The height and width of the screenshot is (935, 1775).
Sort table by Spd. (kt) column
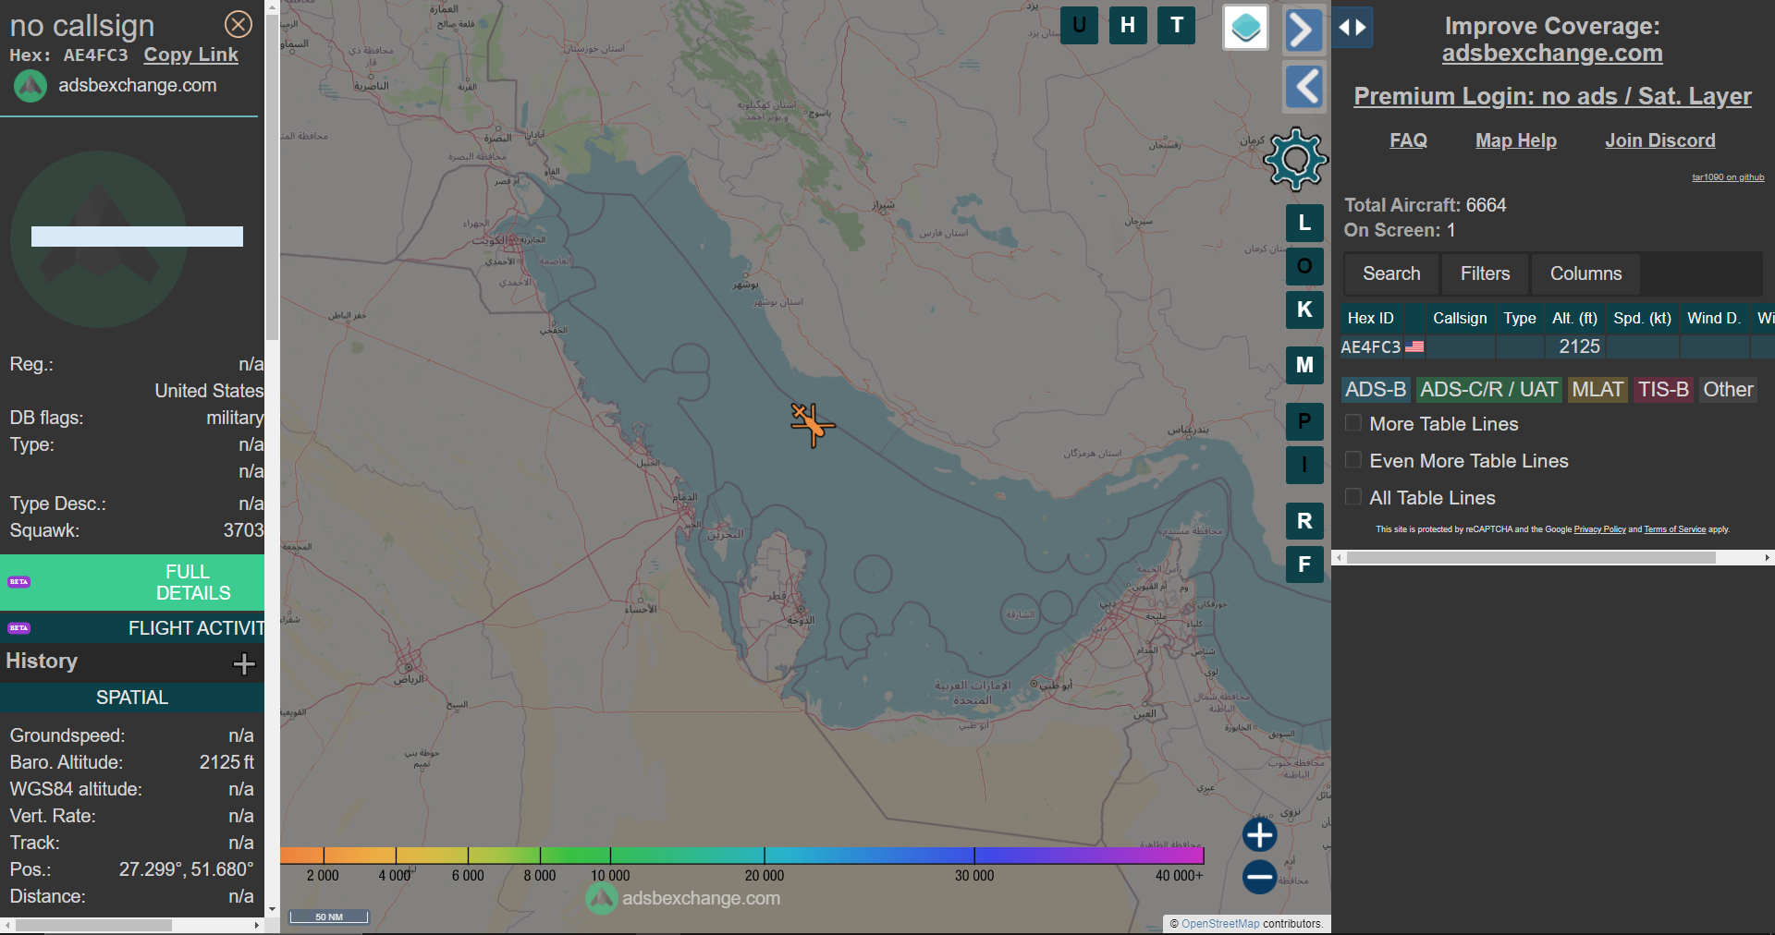coord(1642,318)
